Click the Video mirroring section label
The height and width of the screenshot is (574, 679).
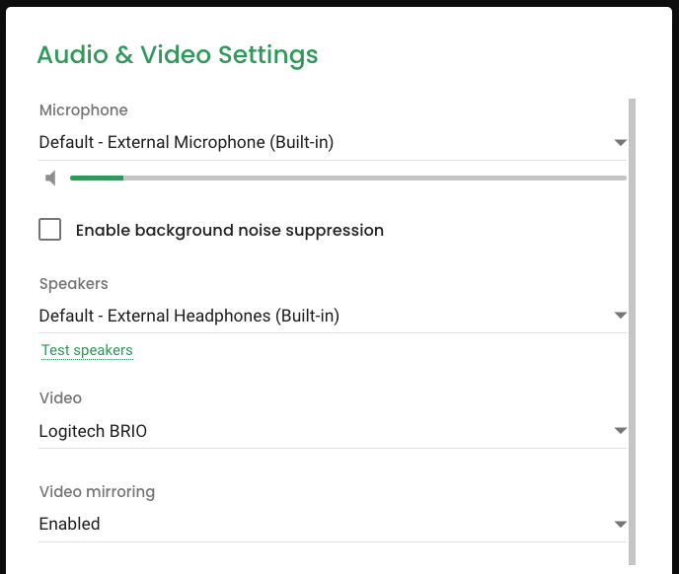[x=97, y=492]
